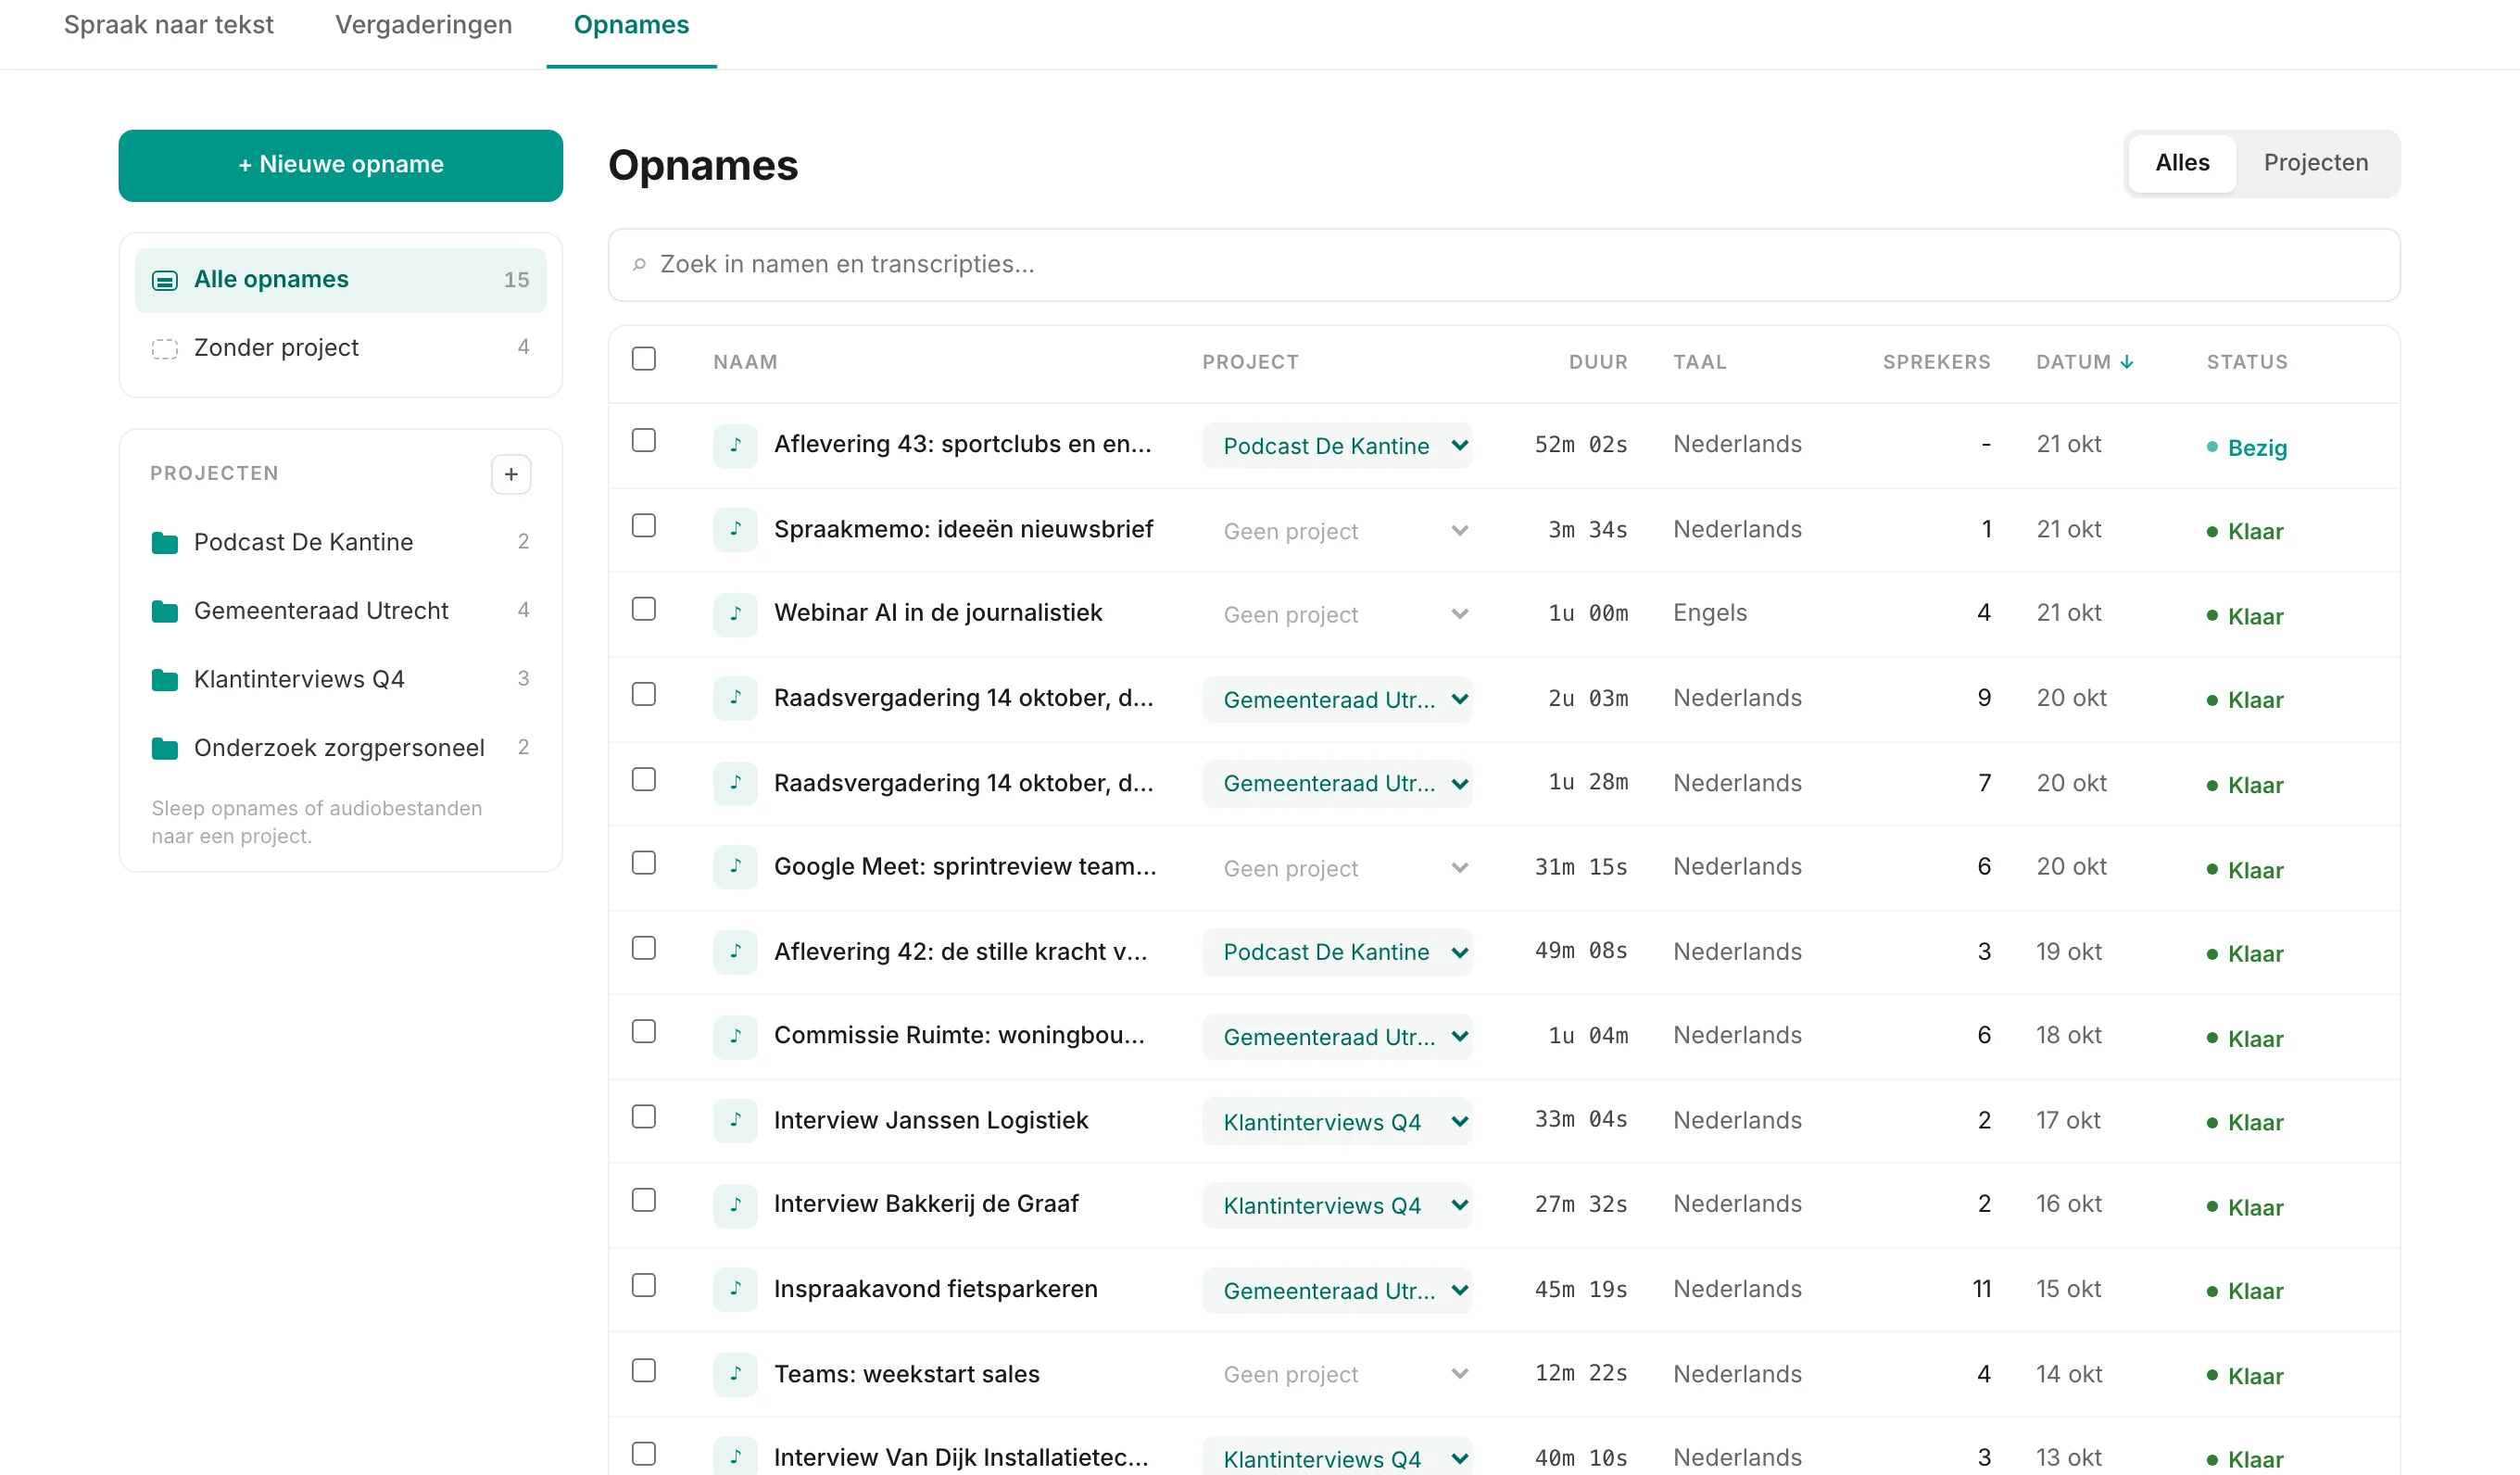Open Geen project dropdown for Spraakmemo row

click(1337, 531)
